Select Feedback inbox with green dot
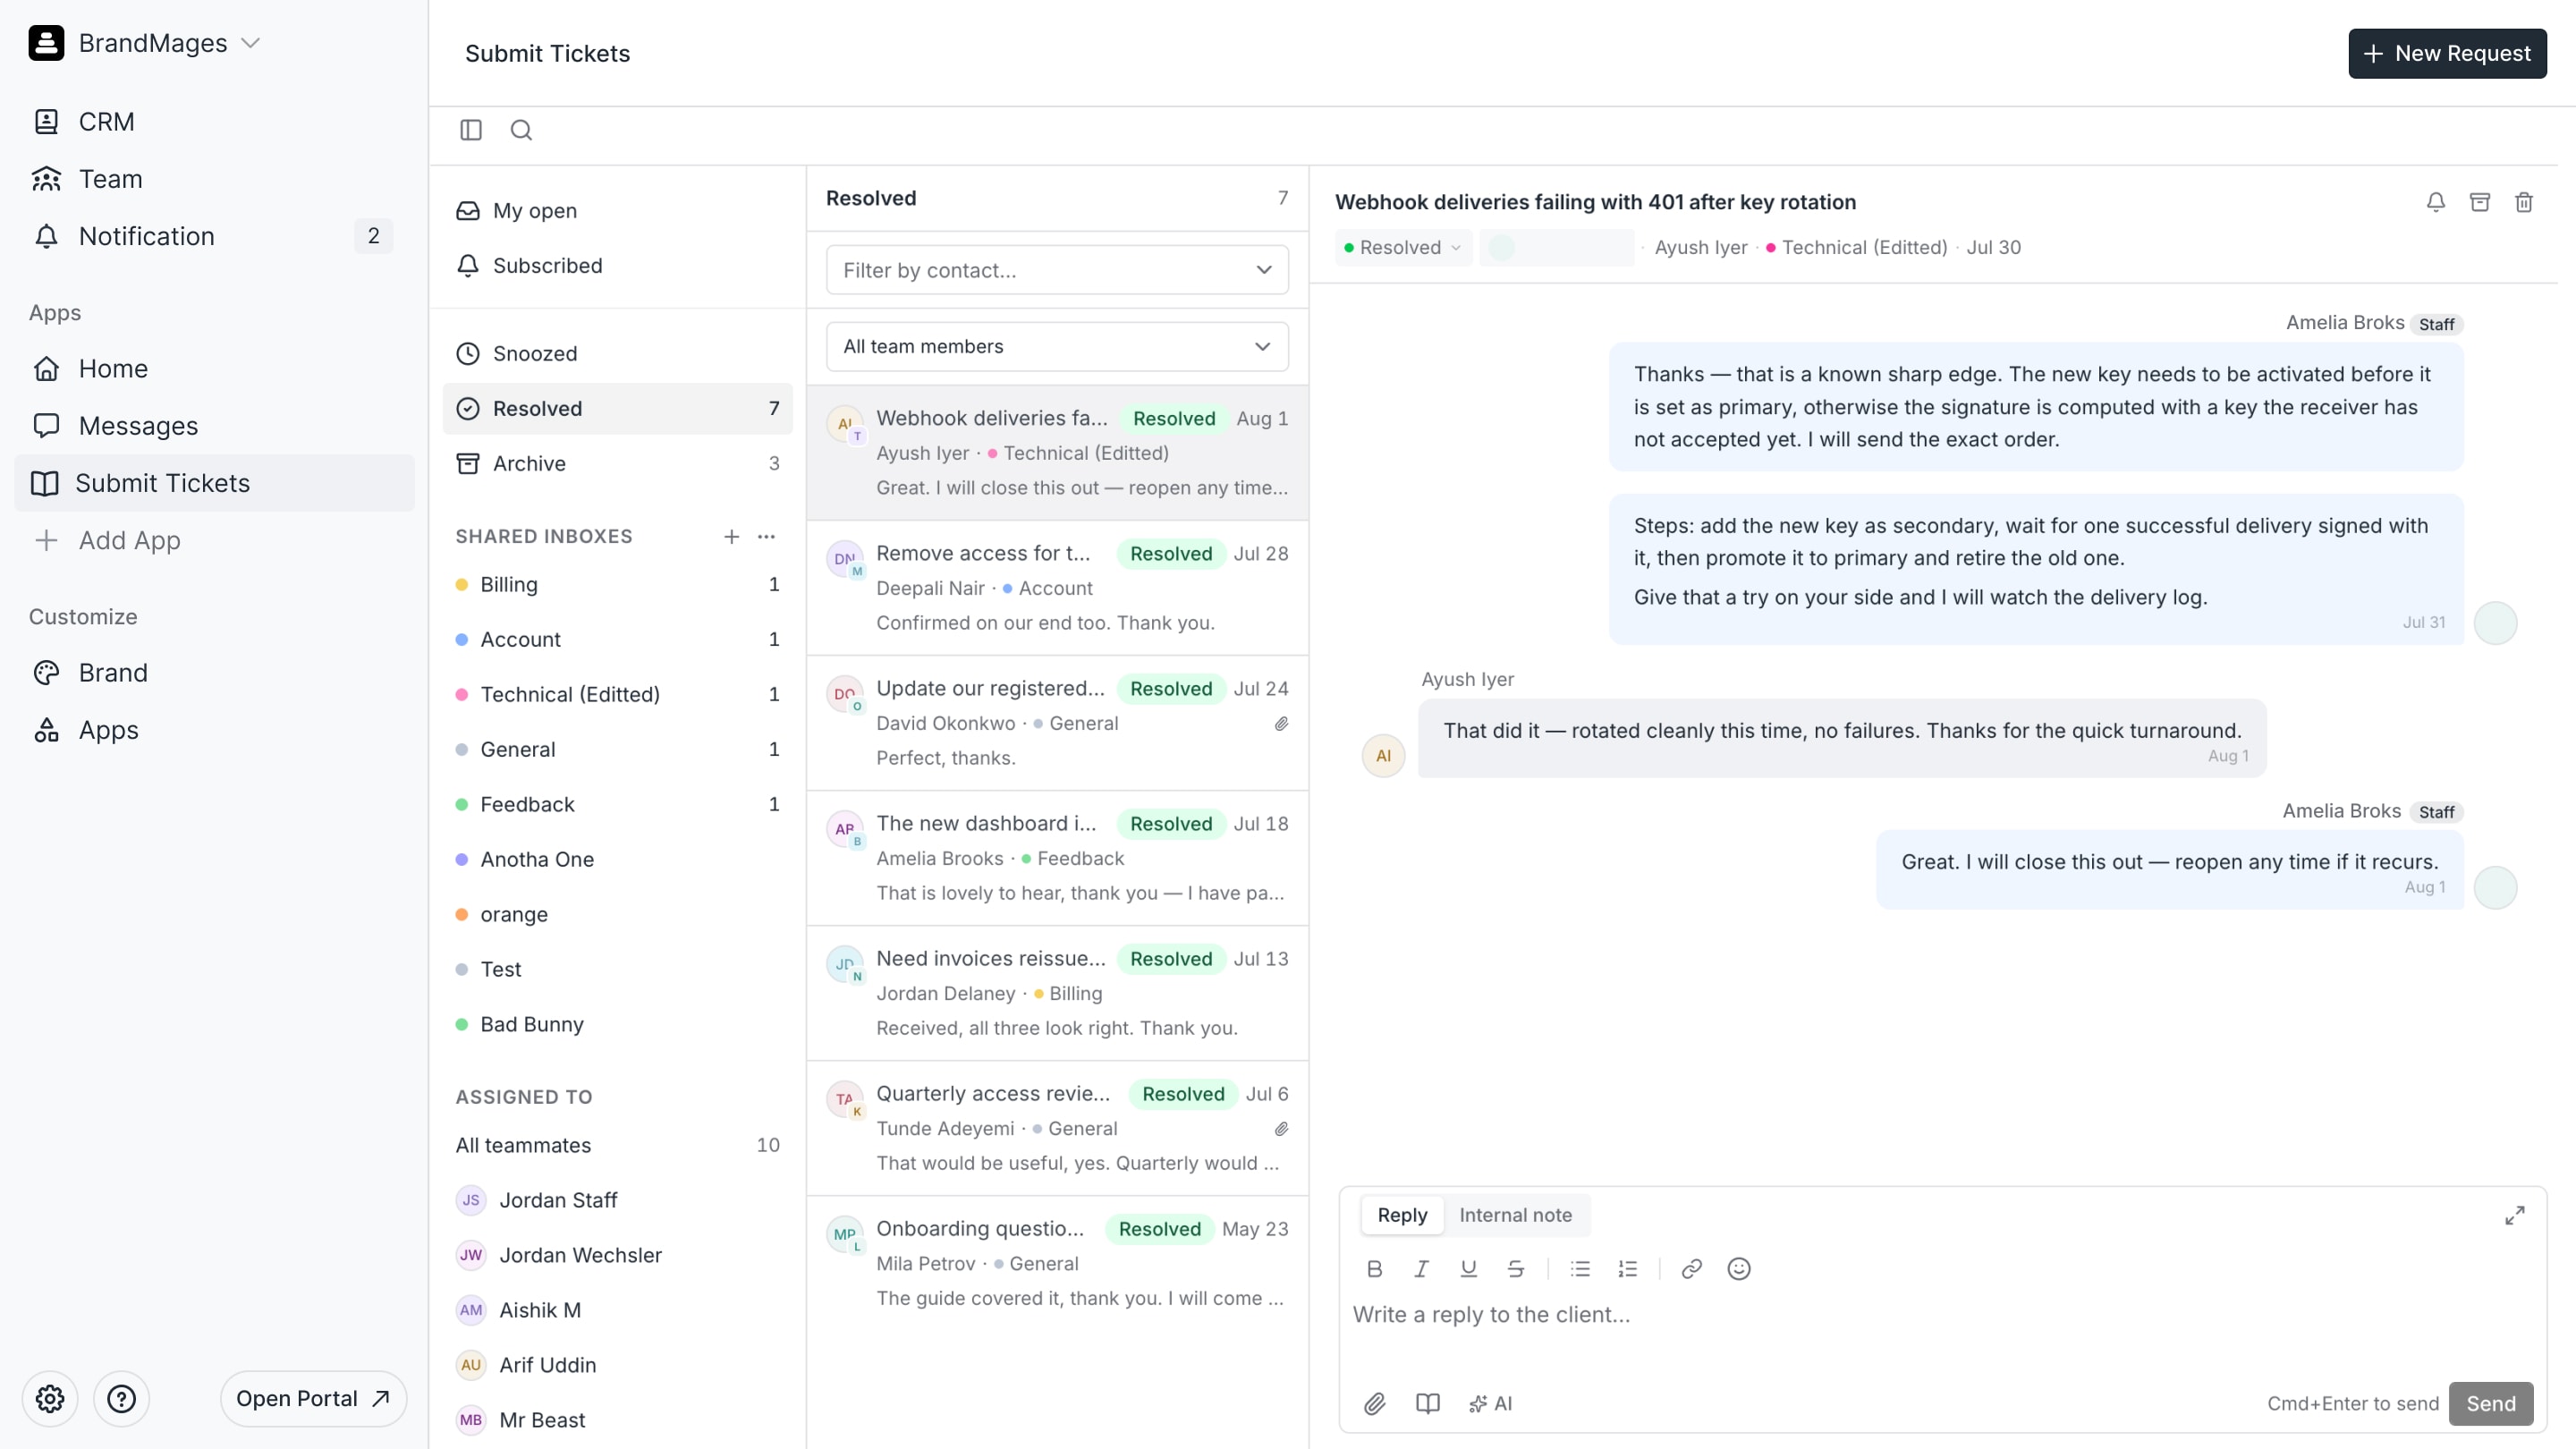This screenshot has height=1449, width=2576. click(x=618, y=805)
